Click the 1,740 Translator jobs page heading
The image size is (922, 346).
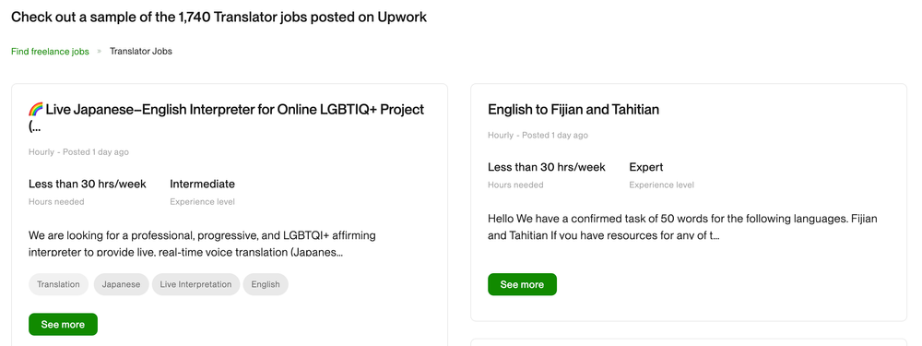pyautogui.click(x=219, y=17)
